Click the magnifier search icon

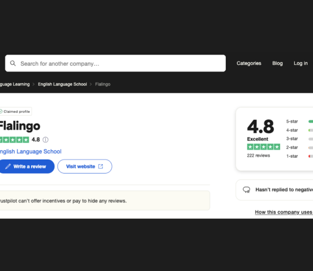pos(13,63)
